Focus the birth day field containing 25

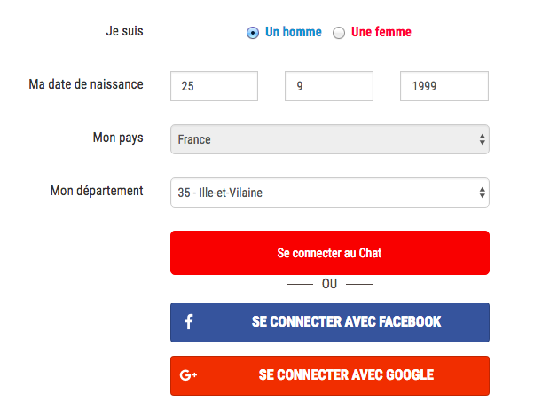coord(214,86)
